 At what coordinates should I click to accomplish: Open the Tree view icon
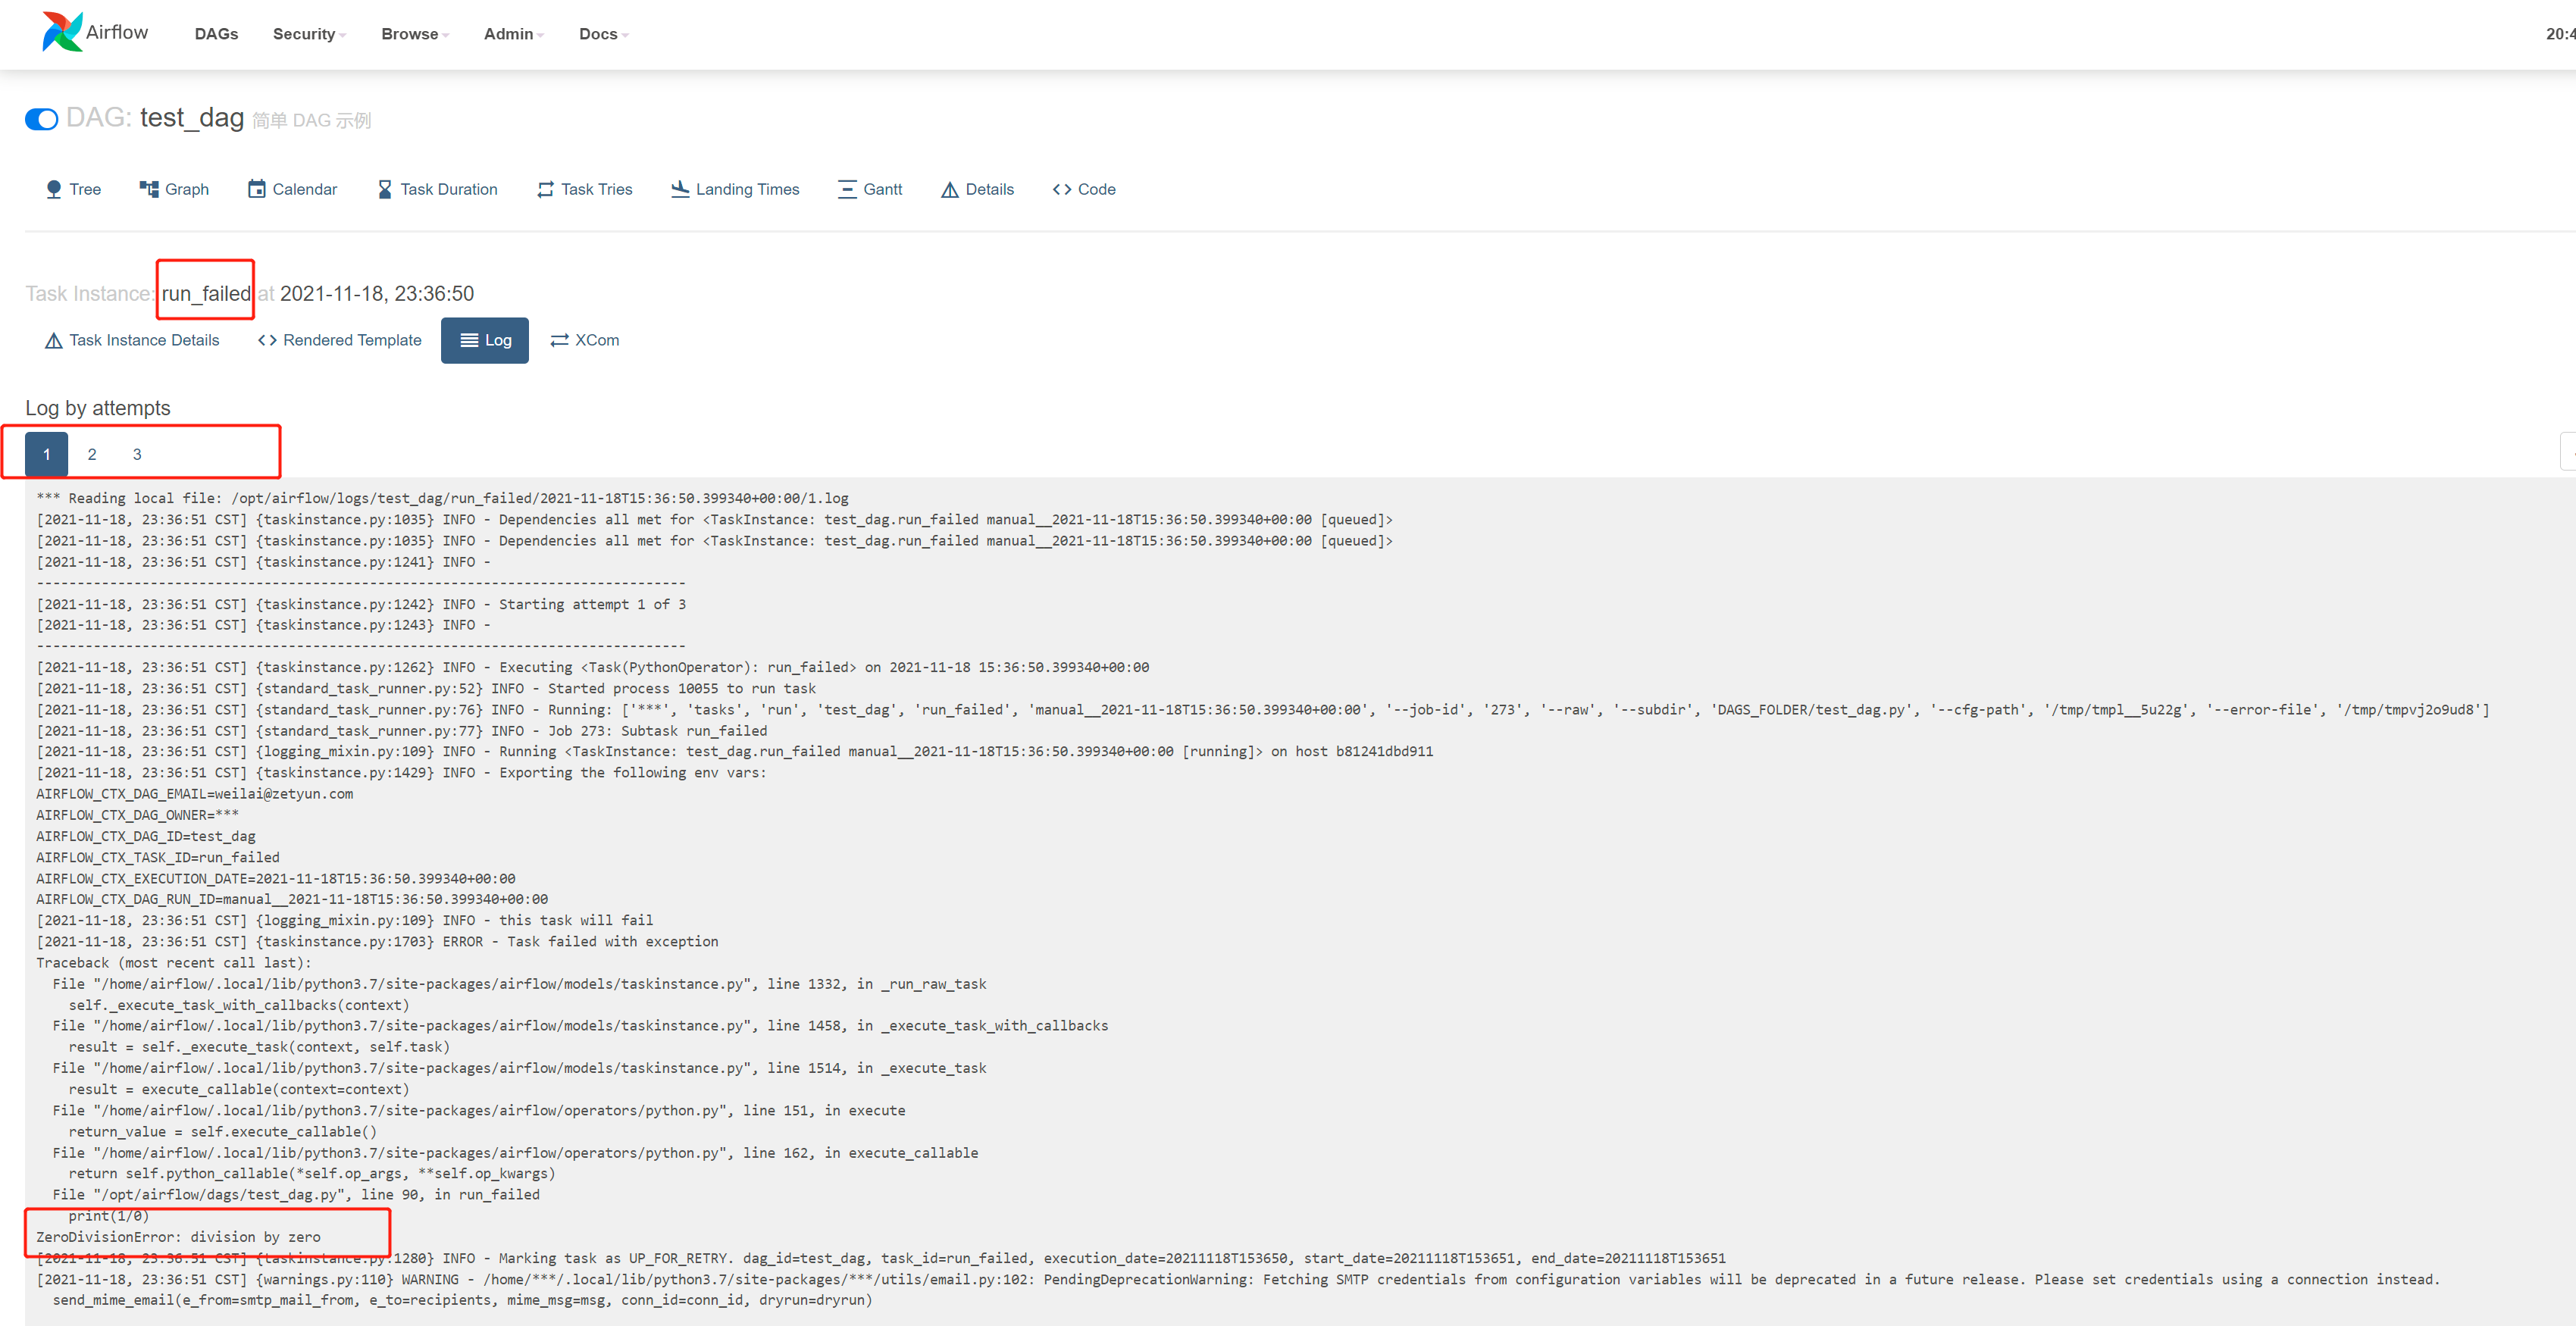(x=54, y=189)
